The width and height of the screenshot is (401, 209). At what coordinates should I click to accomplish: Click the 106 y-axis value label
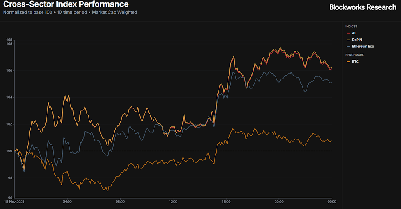pyautogui.click(x=9, y=70)
